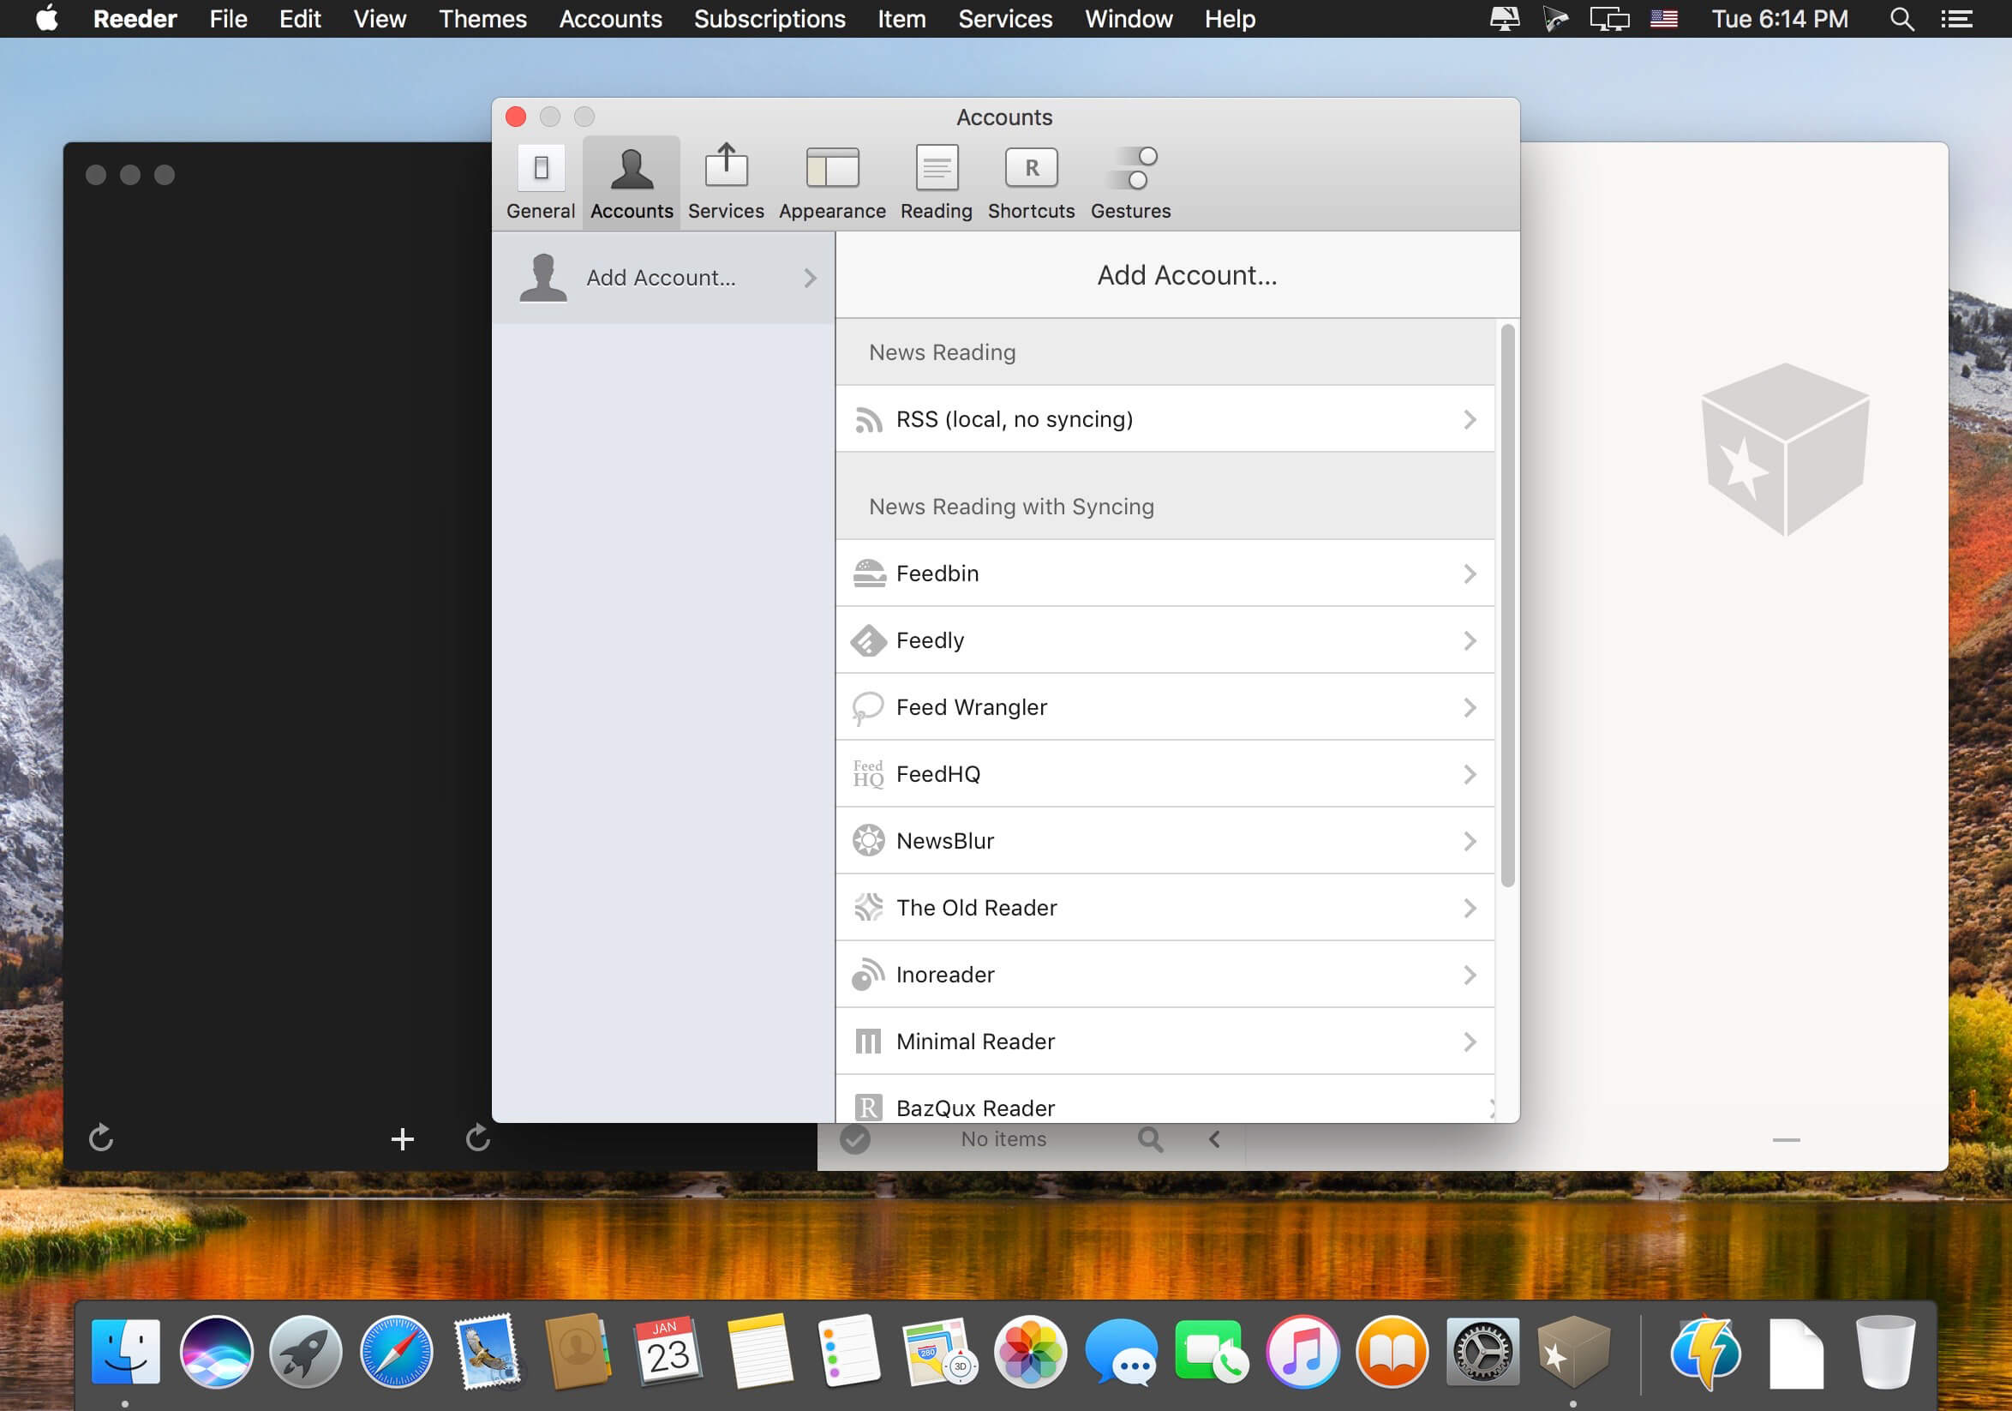Click the Minimal Reader logo icon
Viewport: 2012px width, 1411px height.
867,1042
